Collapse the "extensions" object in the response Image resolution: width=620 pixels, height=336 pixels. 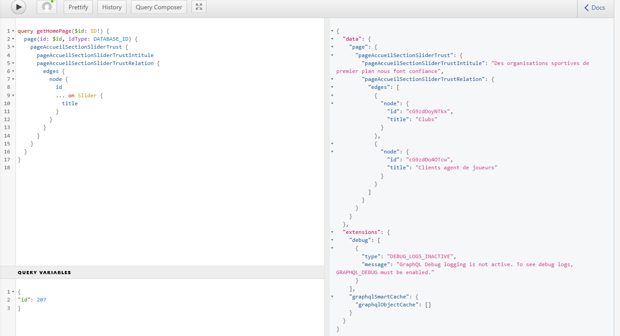pyautogui.click(x=333, y=232)
